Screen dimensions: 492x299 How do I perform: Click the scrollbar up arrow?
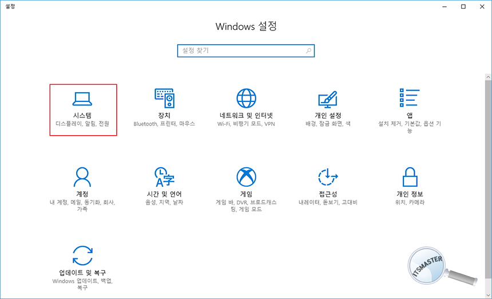(488, 77)
